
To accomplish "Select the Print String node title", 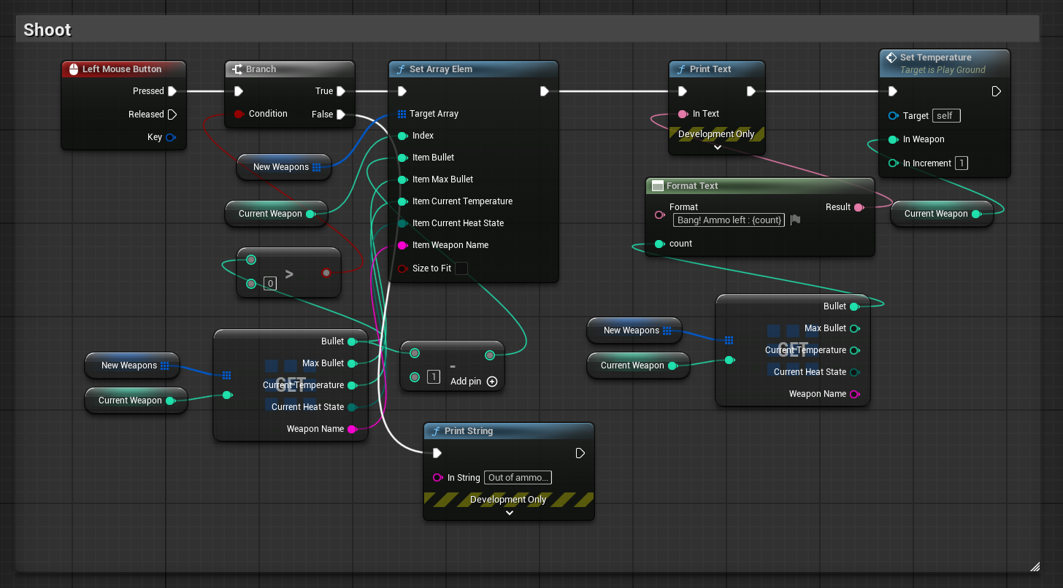I will click(469, 431).
